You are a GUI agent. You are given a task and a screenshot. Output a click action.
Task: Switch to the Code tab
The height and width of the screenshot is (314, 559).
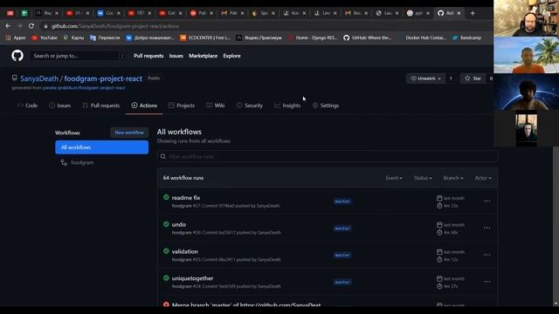(27, 106)
